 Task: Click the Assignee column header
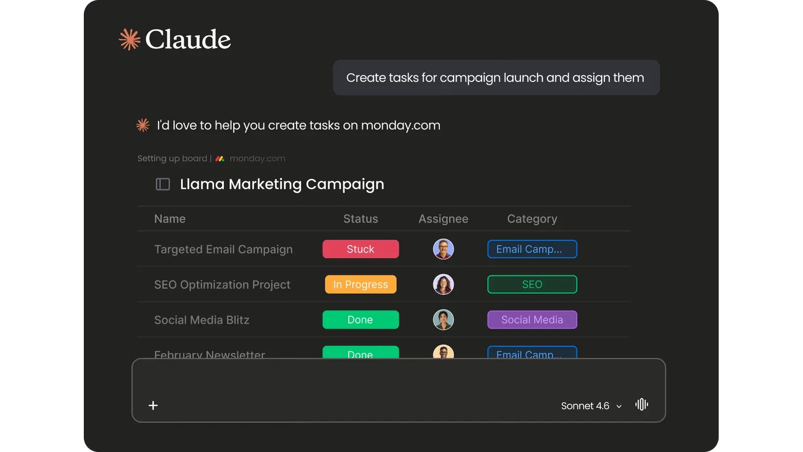click(443, 219)
